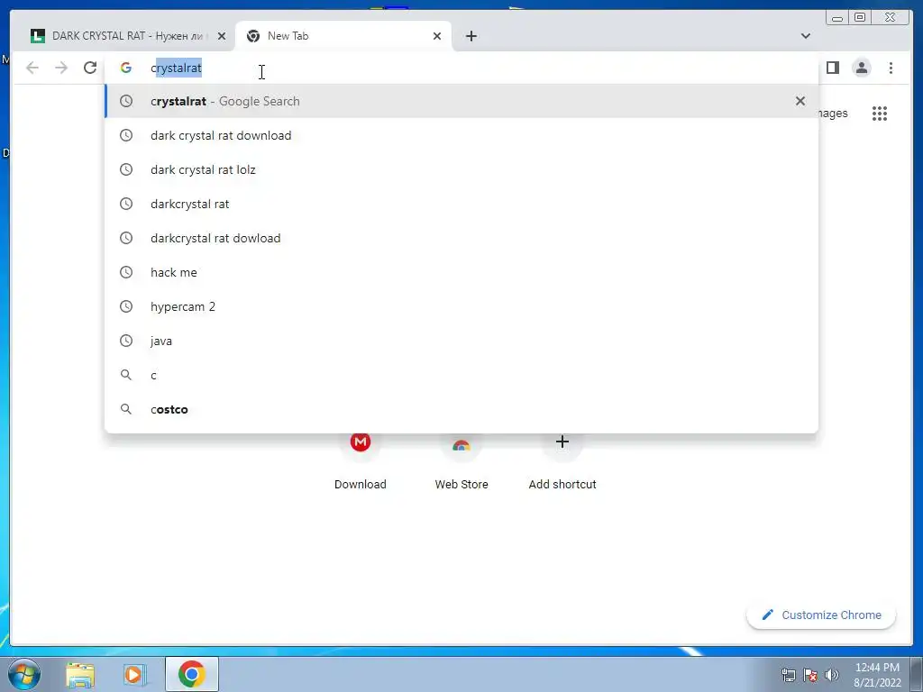This screenshot has width=923, height=692.
Task: Select the New Tab tab
Action: pos(343,36)
